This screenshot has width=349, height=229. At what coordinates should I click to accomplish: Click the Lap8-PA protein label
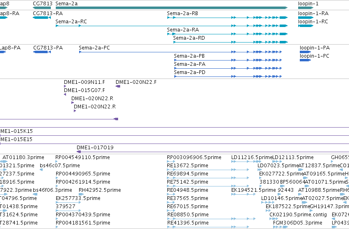tap(10, 48)
